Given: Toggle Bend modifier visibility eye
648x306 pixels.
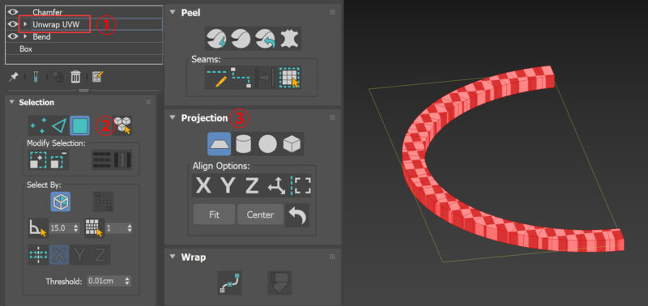Looking at the screenshot, I should [x=13, y=36].
